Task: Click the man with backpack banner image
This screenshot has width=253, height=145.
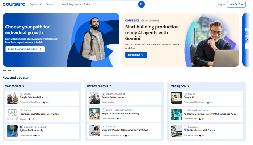Action: pos(93,39)
